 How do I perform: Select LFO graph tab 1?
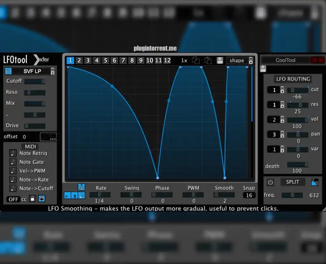(70, 60)
